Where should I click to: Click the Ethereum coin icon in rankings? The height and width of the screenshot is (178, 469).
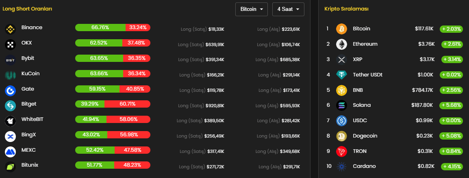[x=342, y=44]
